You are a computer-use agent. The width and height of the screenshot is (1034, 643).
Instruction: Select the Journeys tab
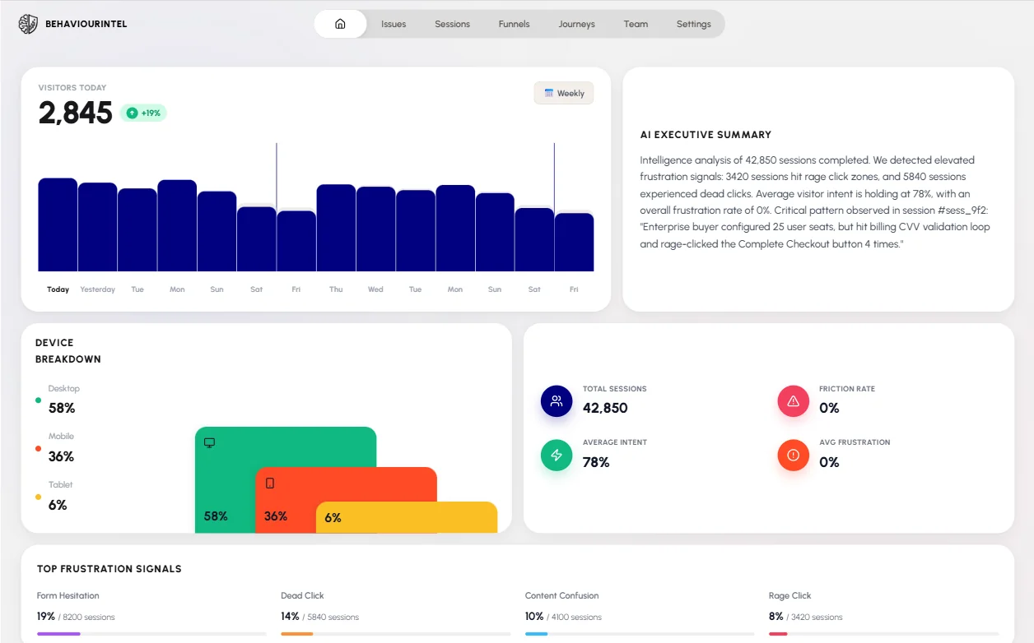(576, 24)
